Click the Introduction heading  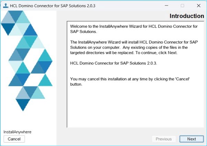tap(186, 16)
